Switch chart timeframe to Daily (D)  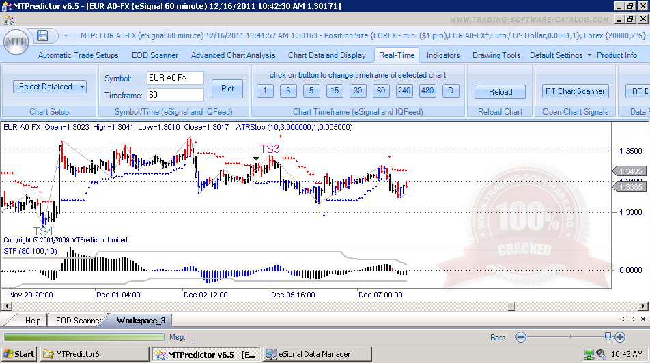[x=451, y=91]
